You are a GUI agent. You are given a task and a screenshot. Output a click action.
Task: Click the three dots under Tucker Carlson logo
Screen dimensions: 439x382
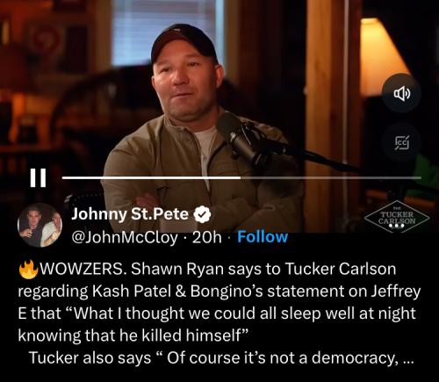397,226
